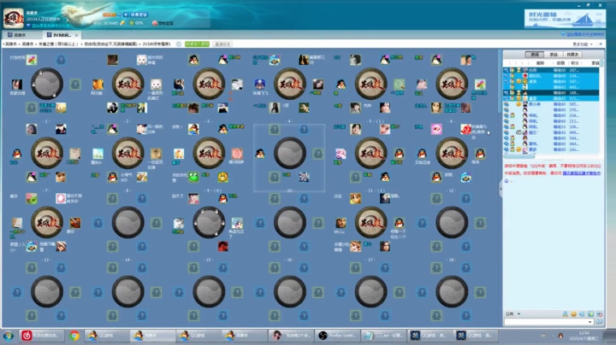Switch to the find-friends tab of the player list panel
This screenshot has height=345, width=616.
[x=572, y=55]
